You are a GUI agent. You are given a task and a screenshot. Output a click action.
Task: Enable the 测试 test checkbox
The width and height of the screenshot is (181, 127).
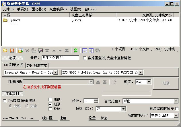50,99
